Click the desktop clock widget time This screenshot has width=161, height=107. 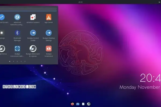pos(151,78)
